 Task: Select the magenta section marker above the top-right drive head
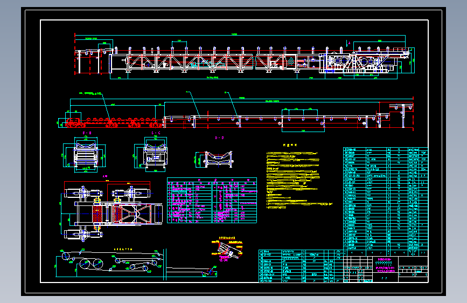coord(348,43)
